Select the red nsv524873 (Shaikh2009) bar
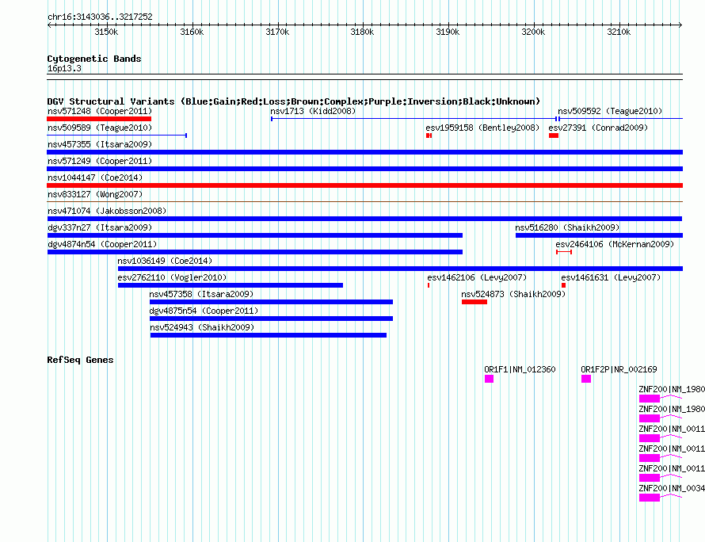705x542 pixels. [474, 302]
